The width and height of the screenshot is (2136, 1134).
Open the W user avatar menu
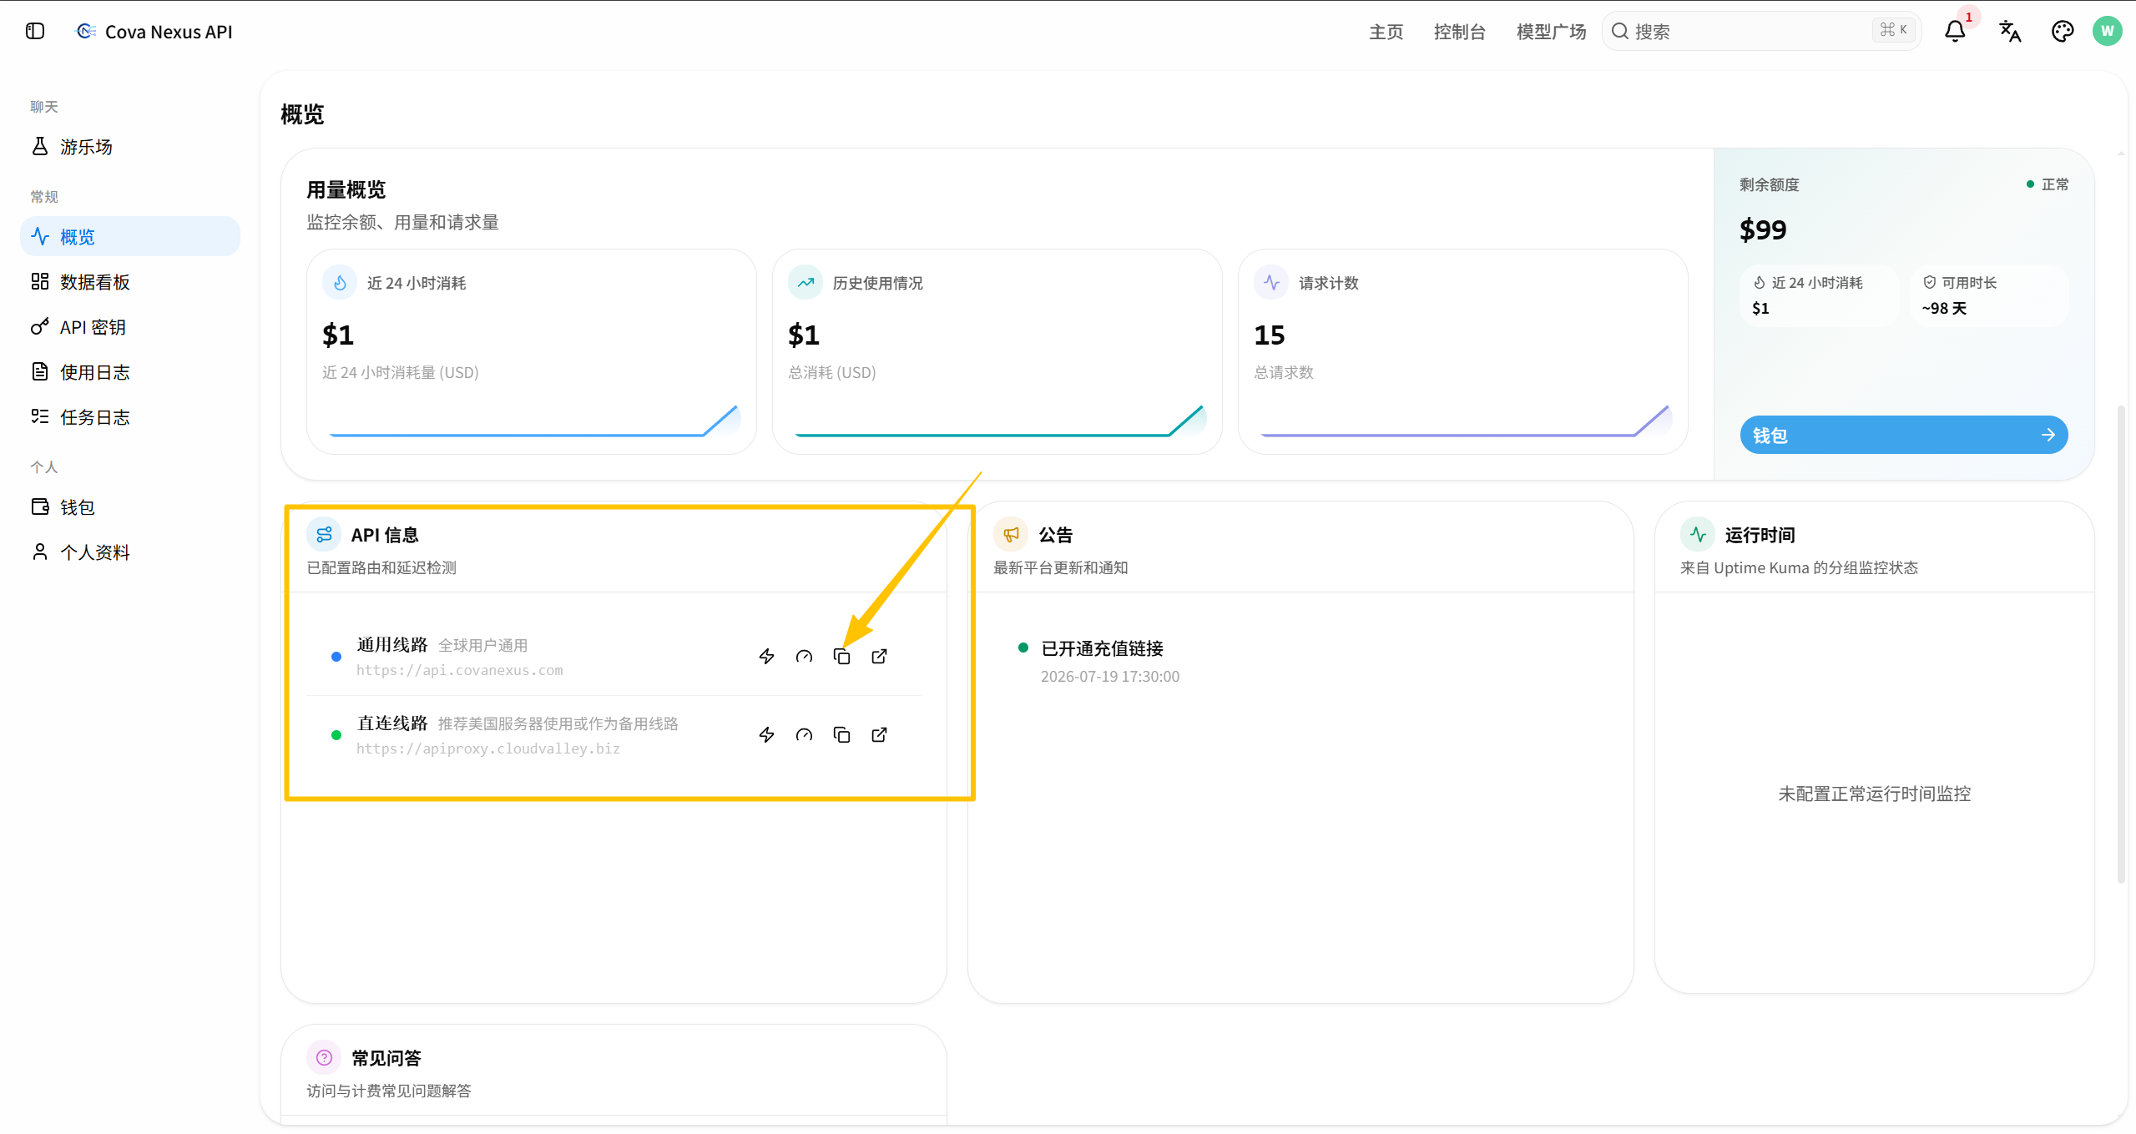[2107, 32]
